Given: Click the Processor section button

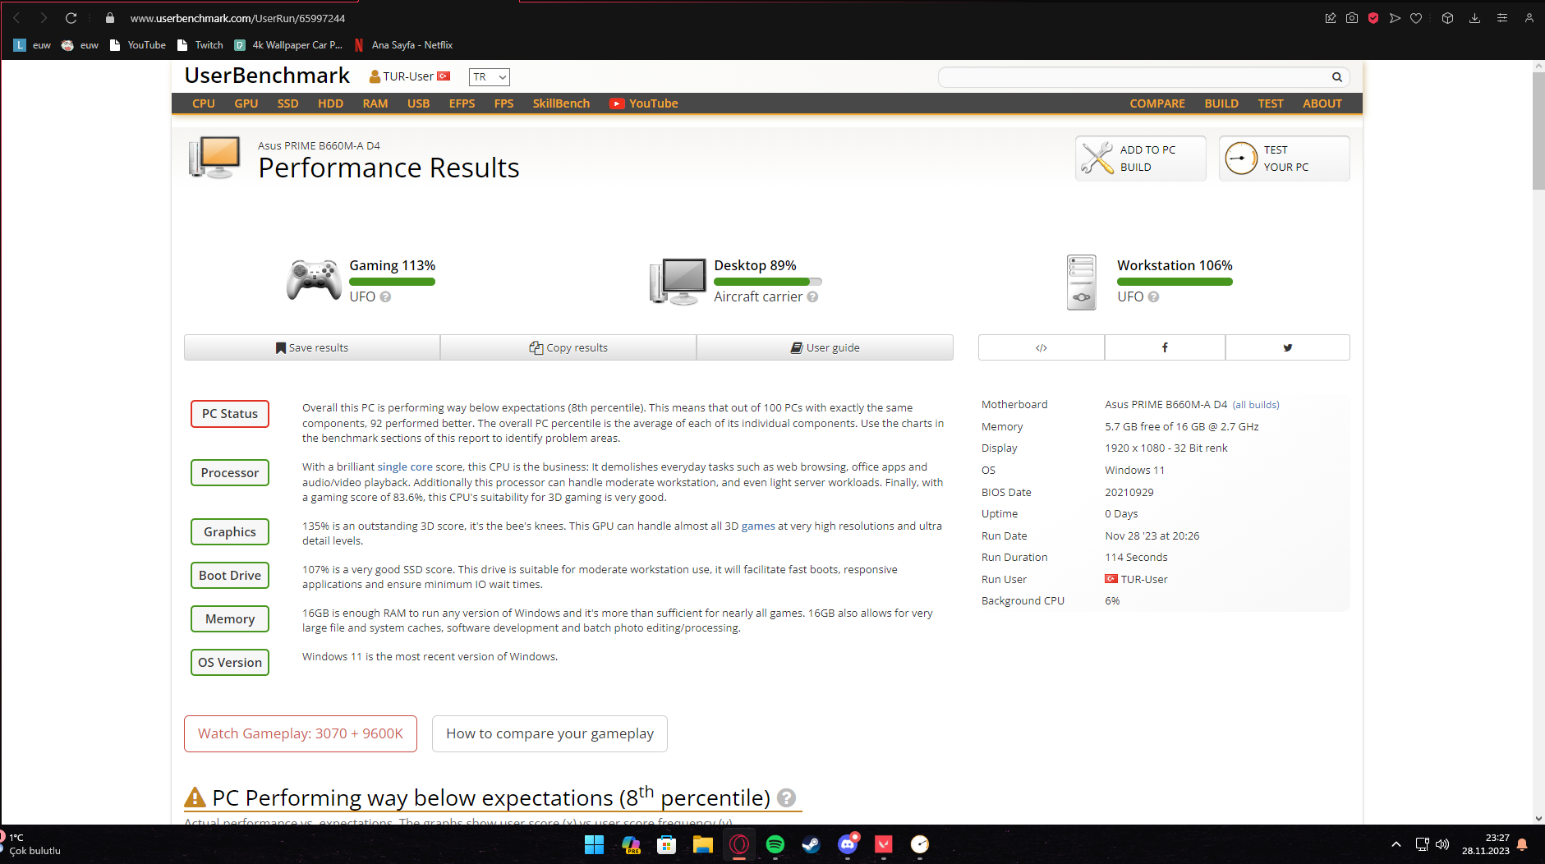Looking at the screenshot, I should pyautogui.click(x=230, y=473).
